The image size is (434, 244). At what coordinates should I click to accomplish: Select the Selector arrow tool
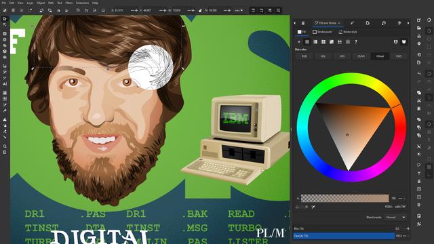(5, 19)
